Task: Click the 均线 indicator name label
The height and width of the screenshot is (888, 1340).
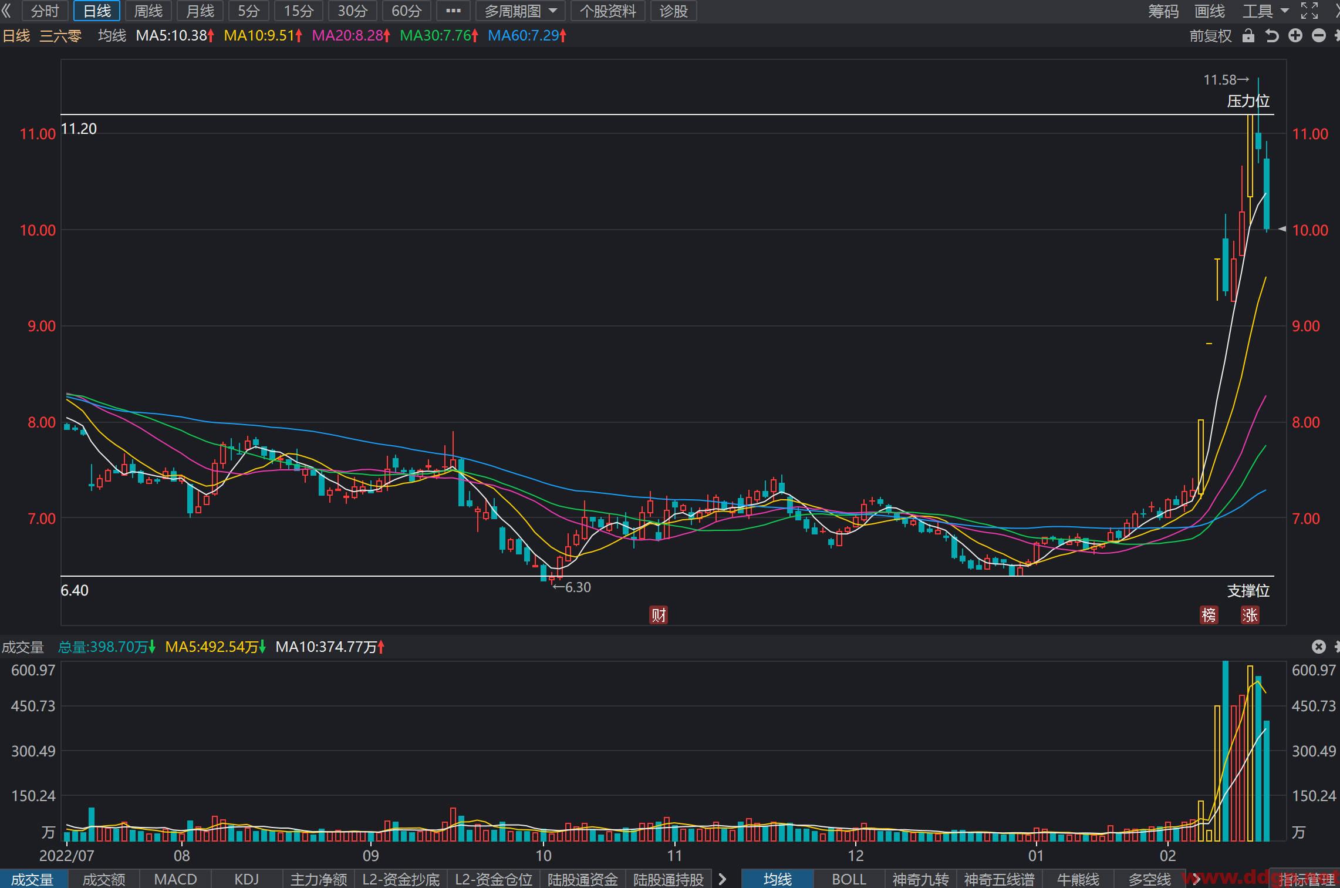Action: pyautogui.click(x=112, y=36)
